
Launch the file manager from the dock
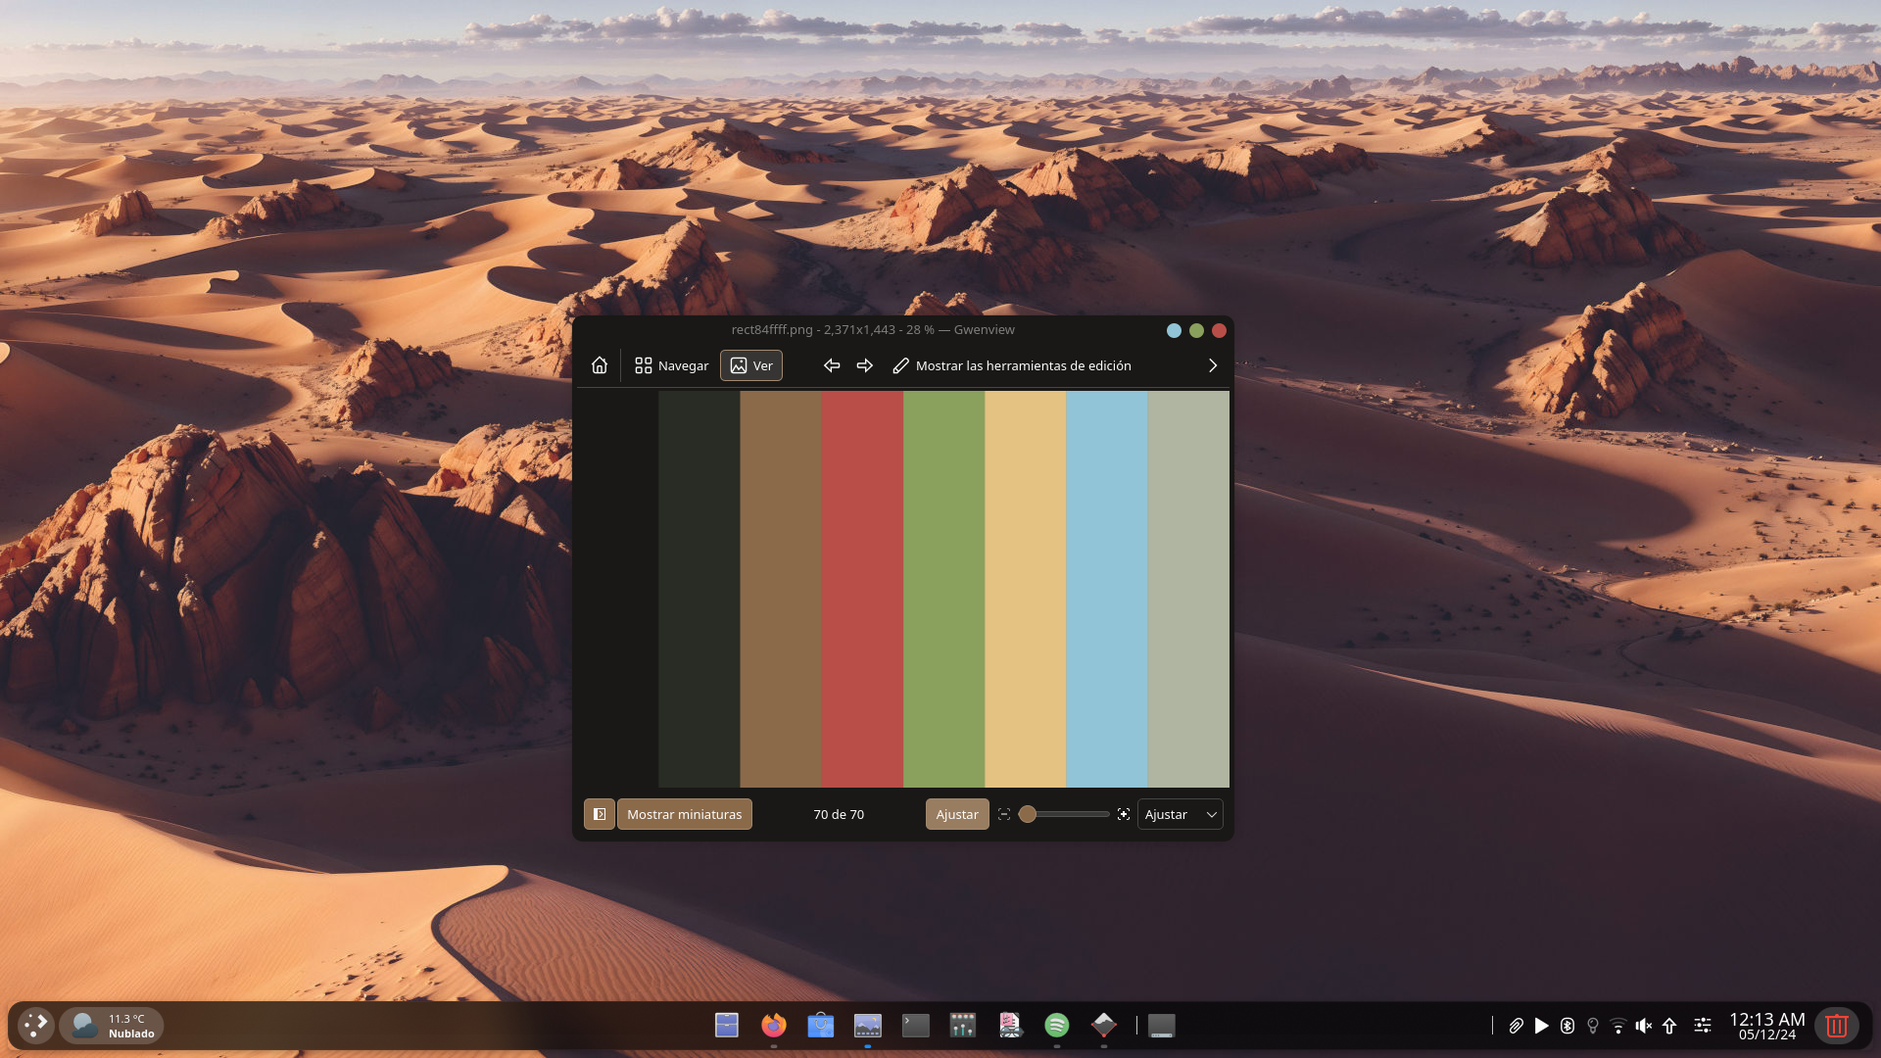(727, 1026)
